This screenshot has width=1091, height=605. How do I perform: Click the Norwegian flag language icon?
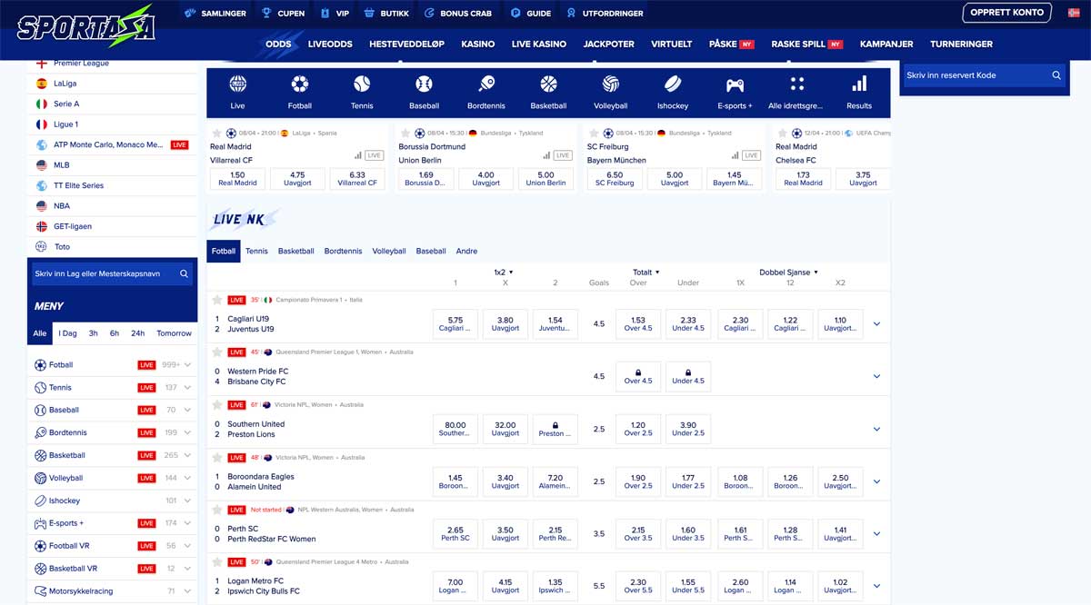click(x=1074, y=13)
